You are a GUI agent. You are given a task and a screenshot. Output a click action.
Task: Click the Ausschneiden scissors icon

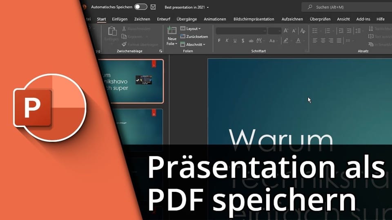[x=124, y=29]
